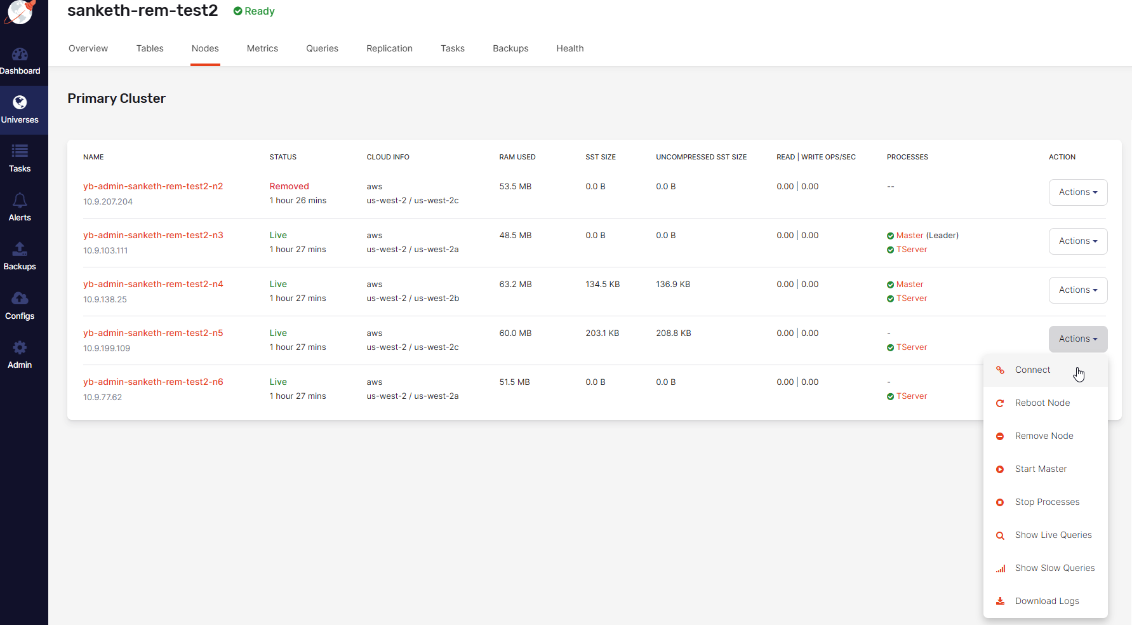Click the Alerts bell icon
Image resolution: width=1132 pixels, height=625 pixels.
[x=20, y=201]
